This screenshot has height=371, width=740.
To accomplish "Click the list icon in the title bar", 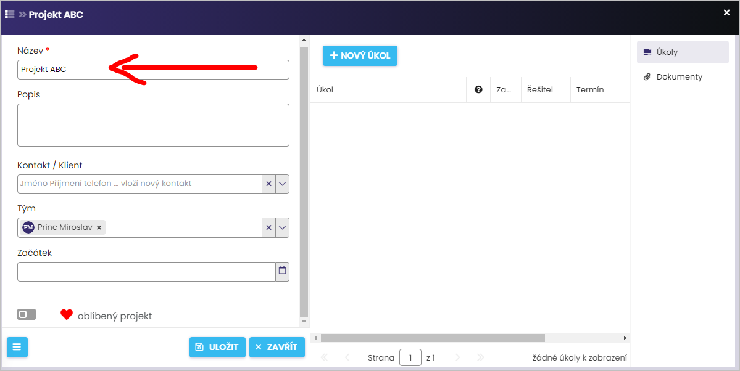I will (10, 14).
